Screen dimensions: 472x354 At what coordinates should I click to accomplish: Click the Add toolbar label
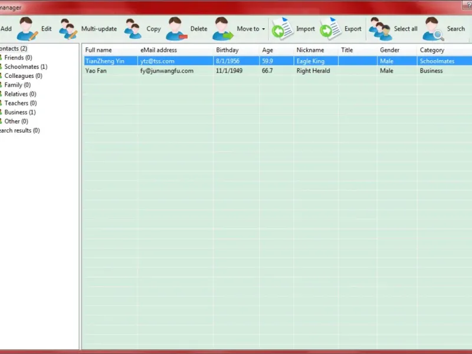point(6,29)
